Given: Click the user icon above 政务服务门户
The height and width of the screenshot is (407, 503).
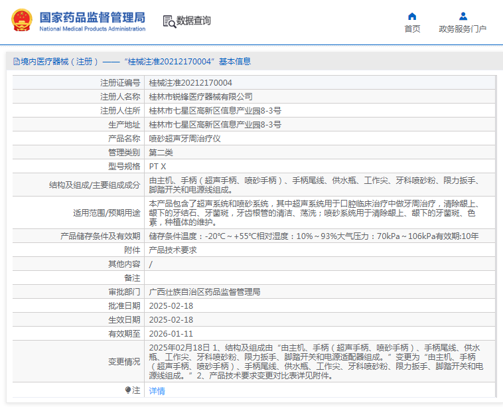Looking at the screenshot, I should click(x=463, y=16).
